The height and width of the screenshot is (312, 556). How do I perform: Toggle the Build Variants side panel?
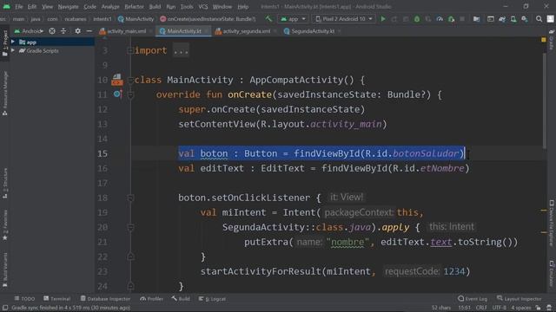tap(5, 270)
